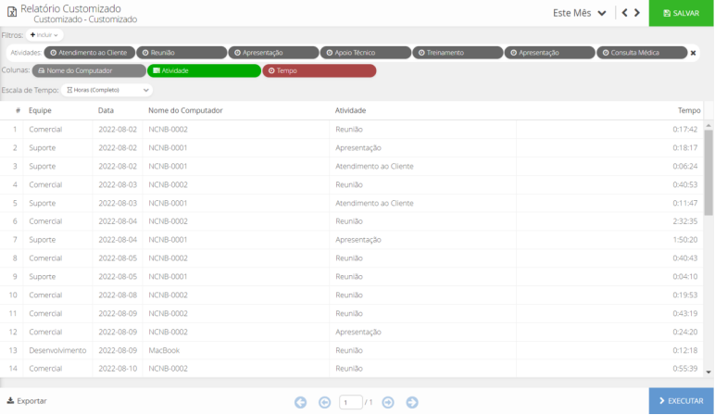715x415 pixels.
Task: Sort by the Equipe column header
Action: coord(40,110)
